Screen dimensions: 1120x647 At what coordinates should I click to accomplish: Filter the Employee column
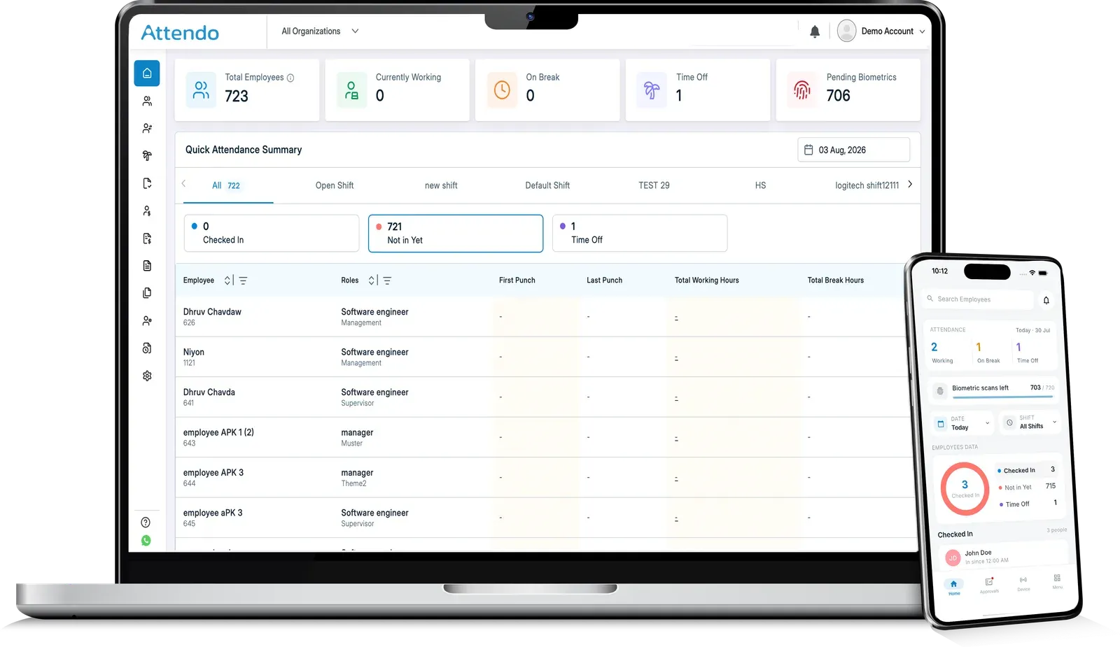[x=243, y=280]
